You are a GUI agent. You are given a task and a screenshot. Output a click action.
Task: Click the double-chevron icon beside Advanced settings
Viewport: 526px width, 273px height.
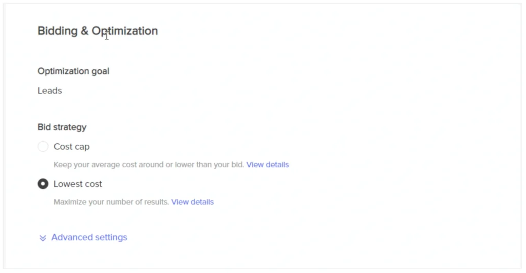click(x=43, y=238)
